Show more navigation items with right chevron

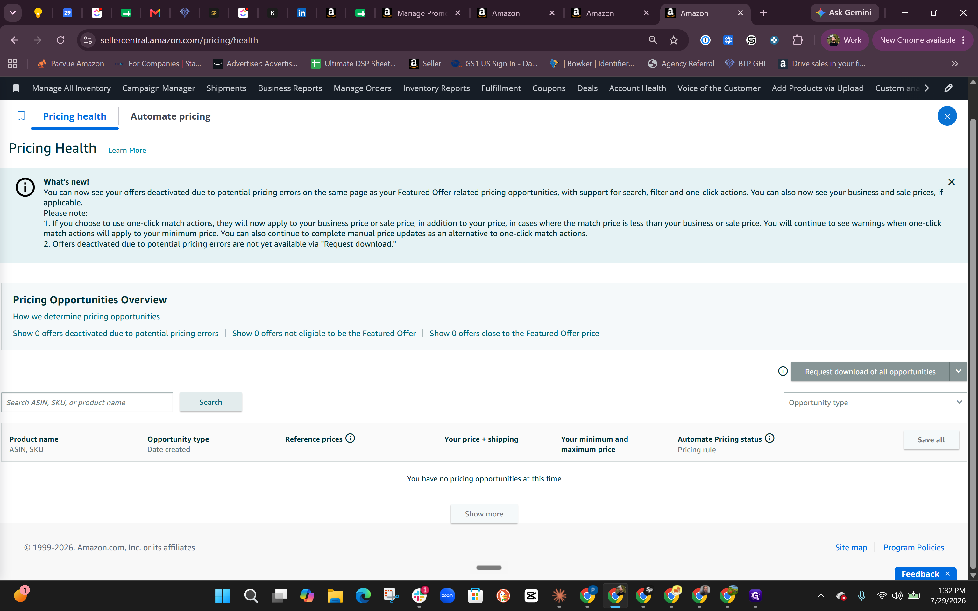927,88
